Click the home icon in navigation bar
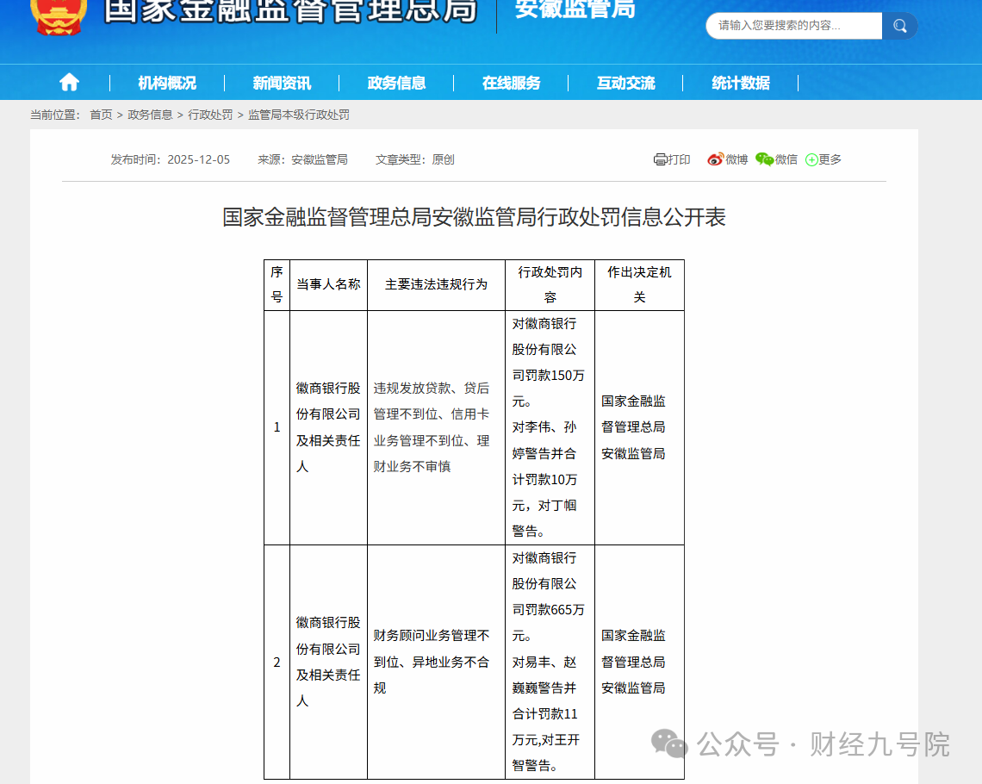Screen dimensions: 982x784 coord(69,83)
